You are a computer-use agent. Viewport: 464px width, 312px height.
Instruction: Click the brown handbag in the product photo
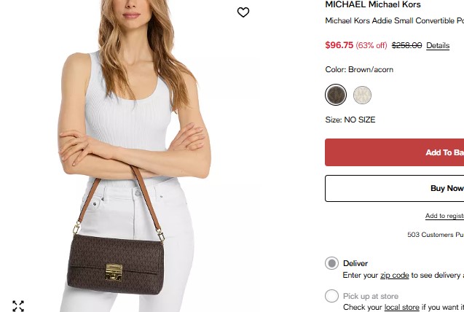pos(115,263)
